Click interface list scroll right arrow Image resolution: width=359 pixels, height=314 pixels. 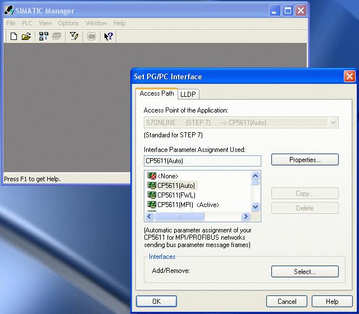[246, 216]
